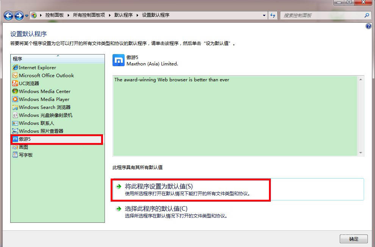
Task: Expand the arrow after 所有控制面板项 breadcrumb
Action: click(x=110, y=15)
